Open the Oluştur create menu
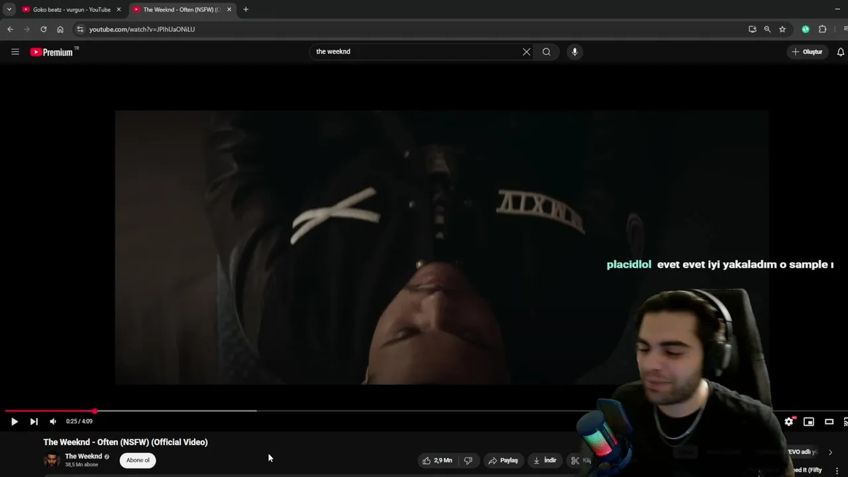 (x=807, y=52)
